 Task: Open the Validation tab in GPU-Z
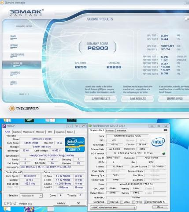pyautogui.click(x=122, y=131)
